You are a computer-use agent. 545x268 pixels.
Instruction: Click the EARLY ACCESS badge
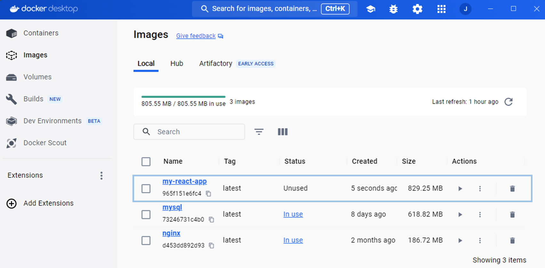coord(256,64)
